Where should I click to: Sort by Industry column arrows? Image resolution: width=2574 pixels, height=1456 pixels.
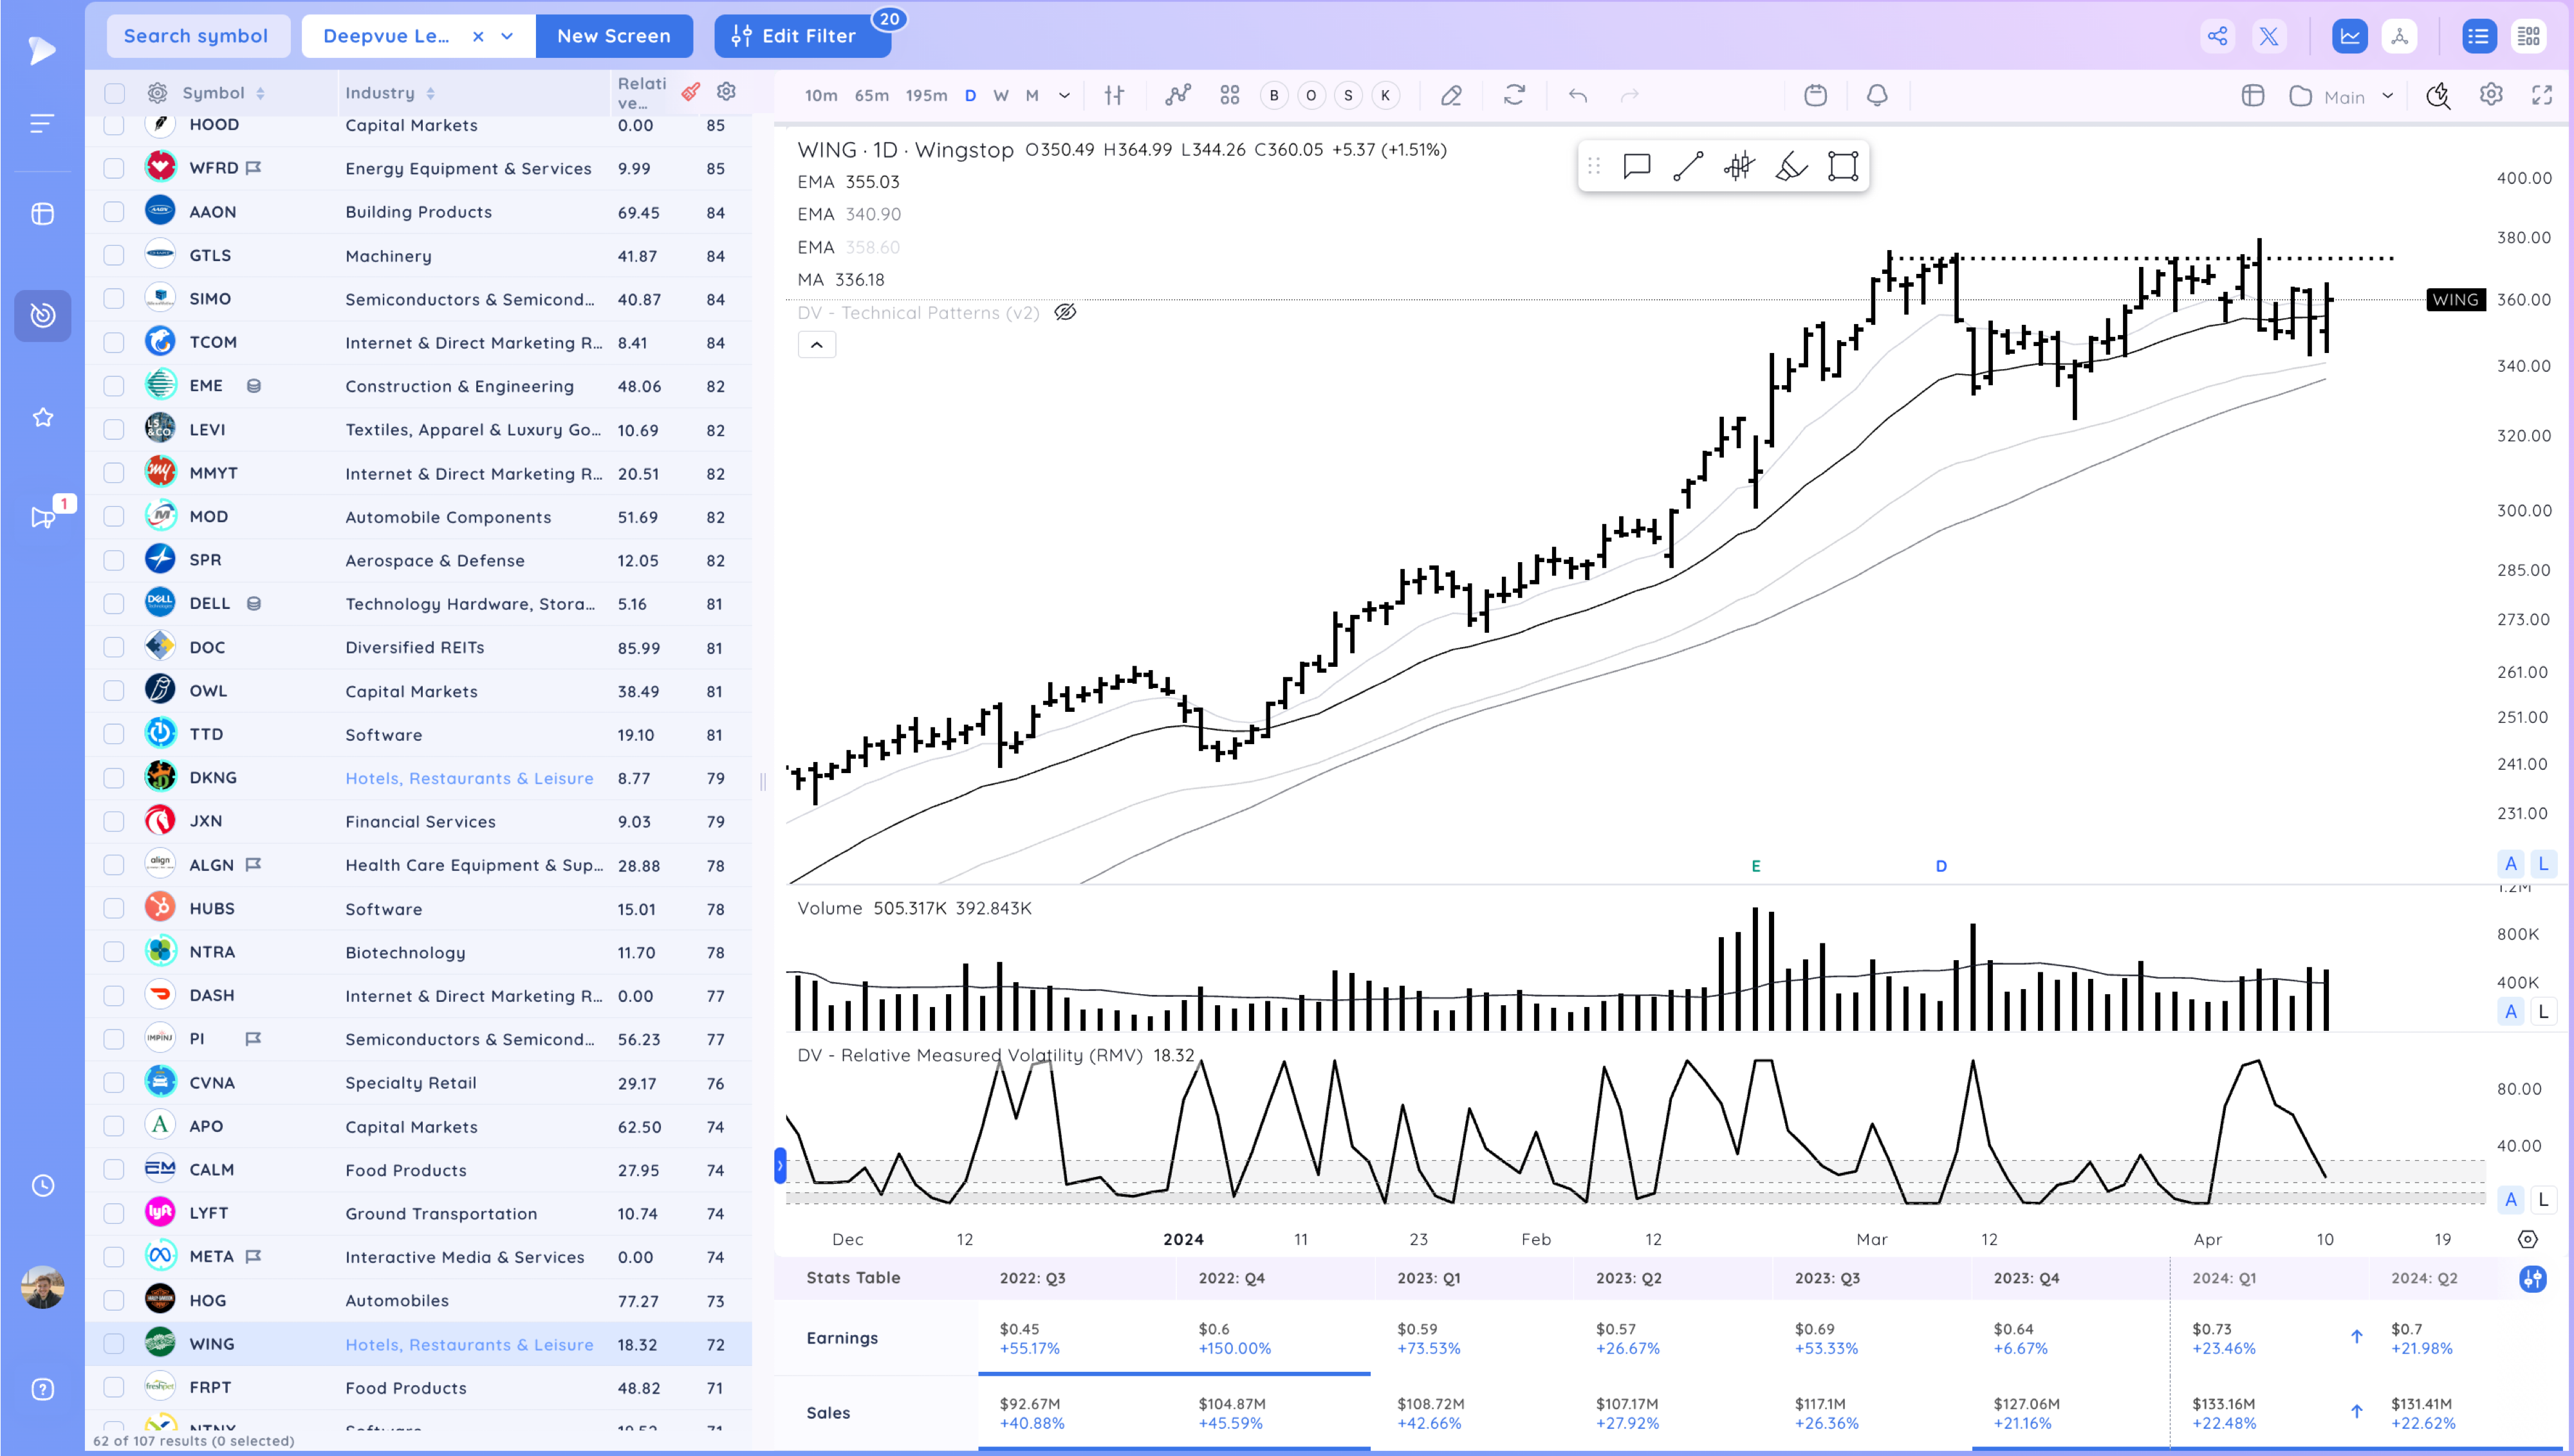[430, 93]
